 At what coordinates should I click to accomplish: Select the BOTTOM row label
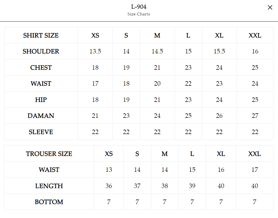click(x=49, y=202)
